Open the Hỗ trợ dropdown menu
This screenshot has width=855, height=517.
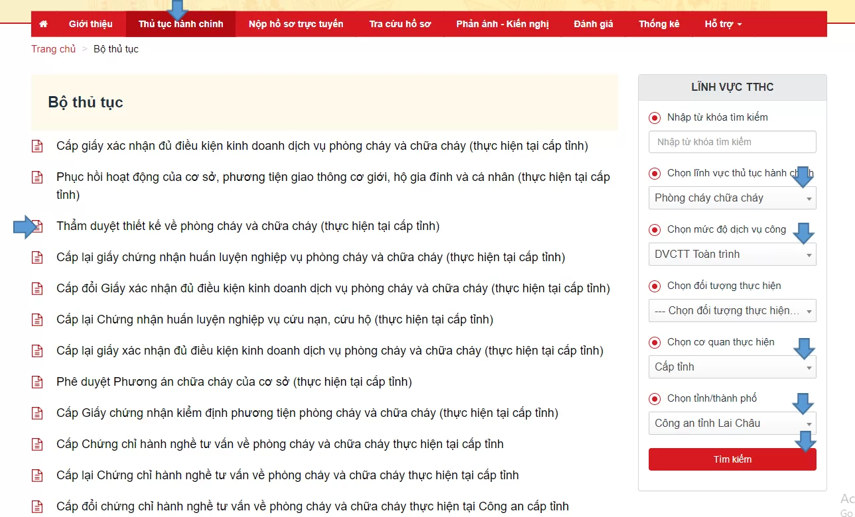click(x=723, y=24)
